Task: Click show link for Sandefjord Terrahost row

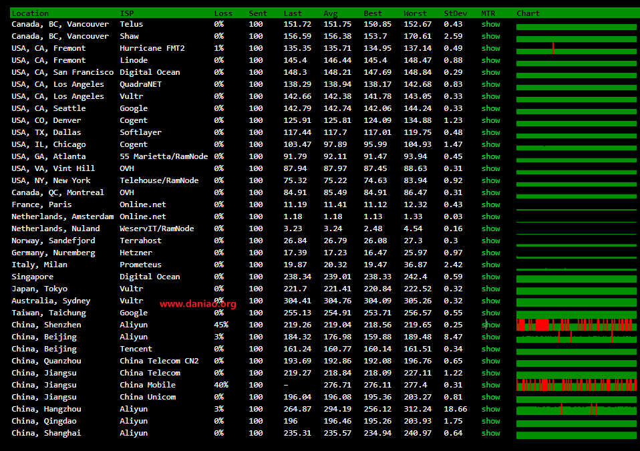Action: click(490, 241)
